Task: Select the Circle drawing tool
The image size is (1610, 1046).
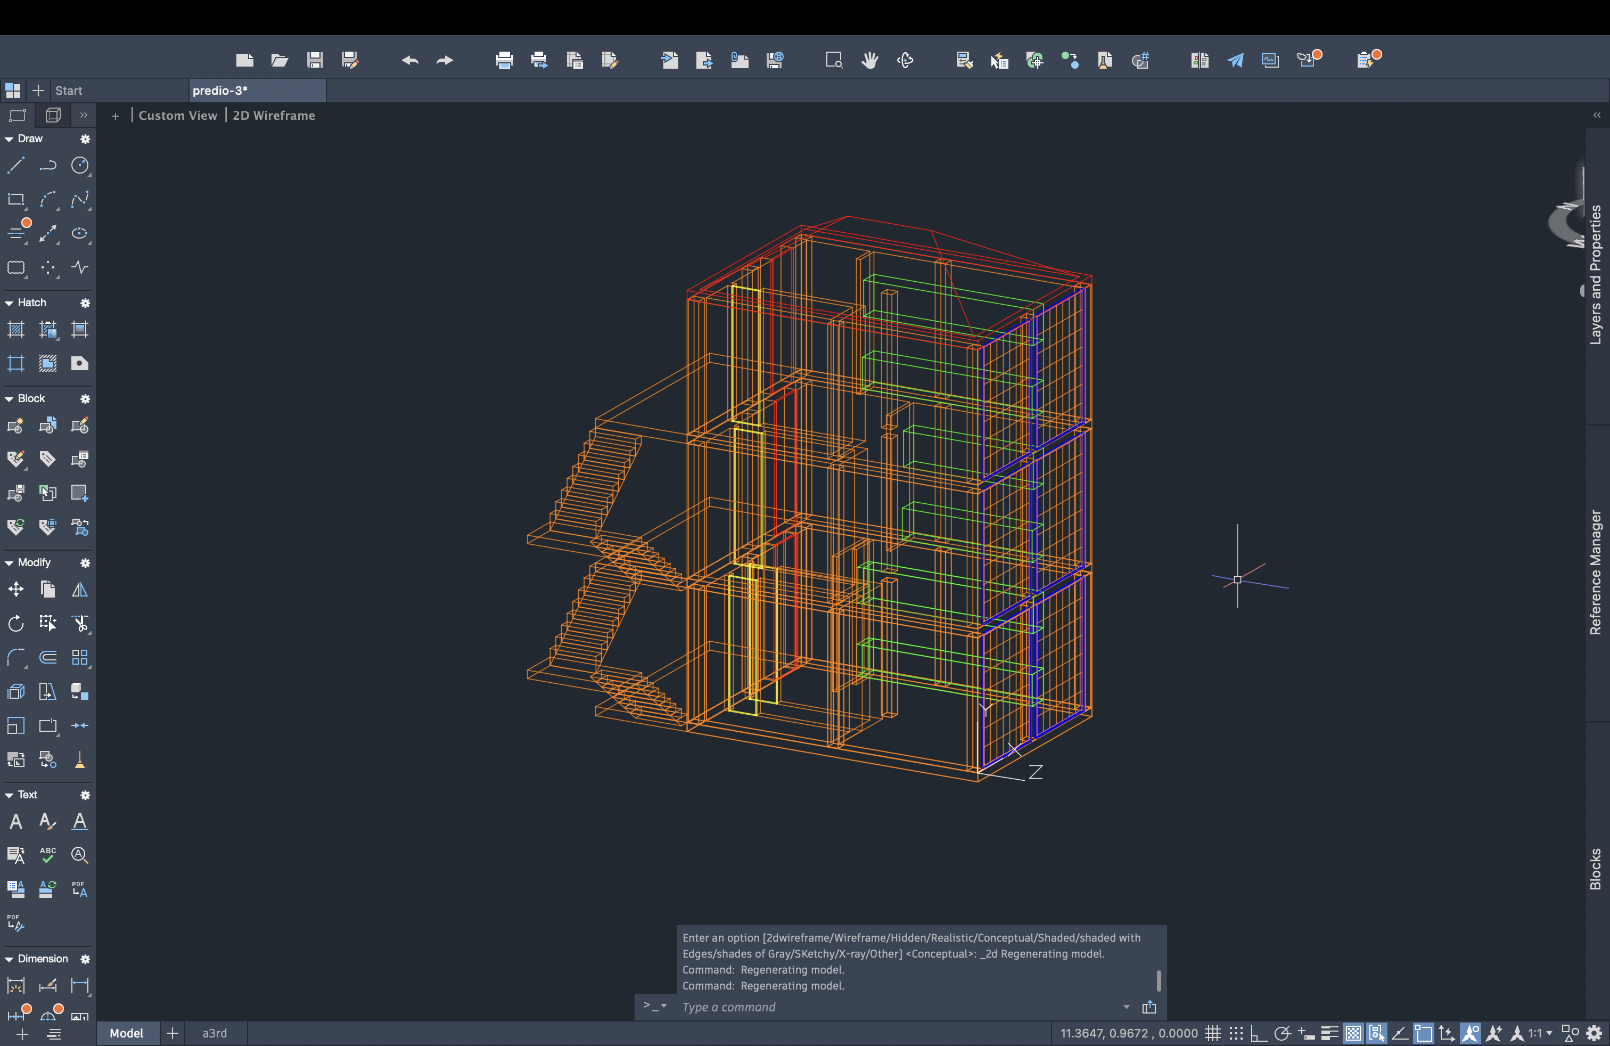Action: tap(80, 165)
